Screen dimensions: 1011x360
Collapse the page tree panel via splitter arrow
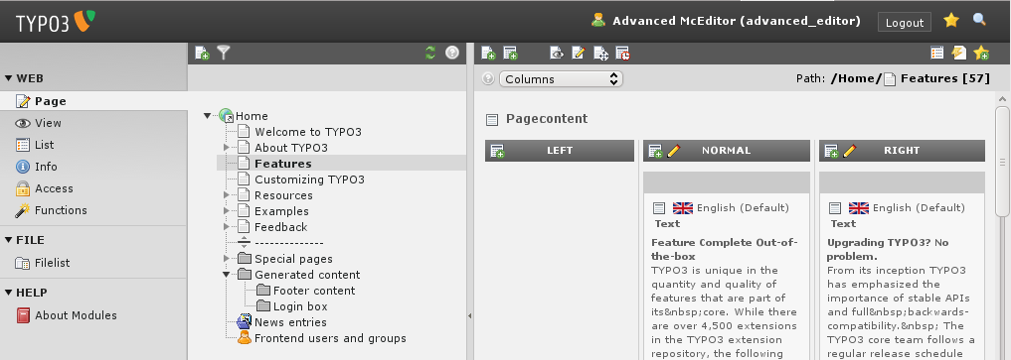tap(469, 315)
